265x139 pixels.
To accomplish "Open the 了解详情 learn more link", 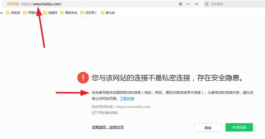I will coord(127,98).
